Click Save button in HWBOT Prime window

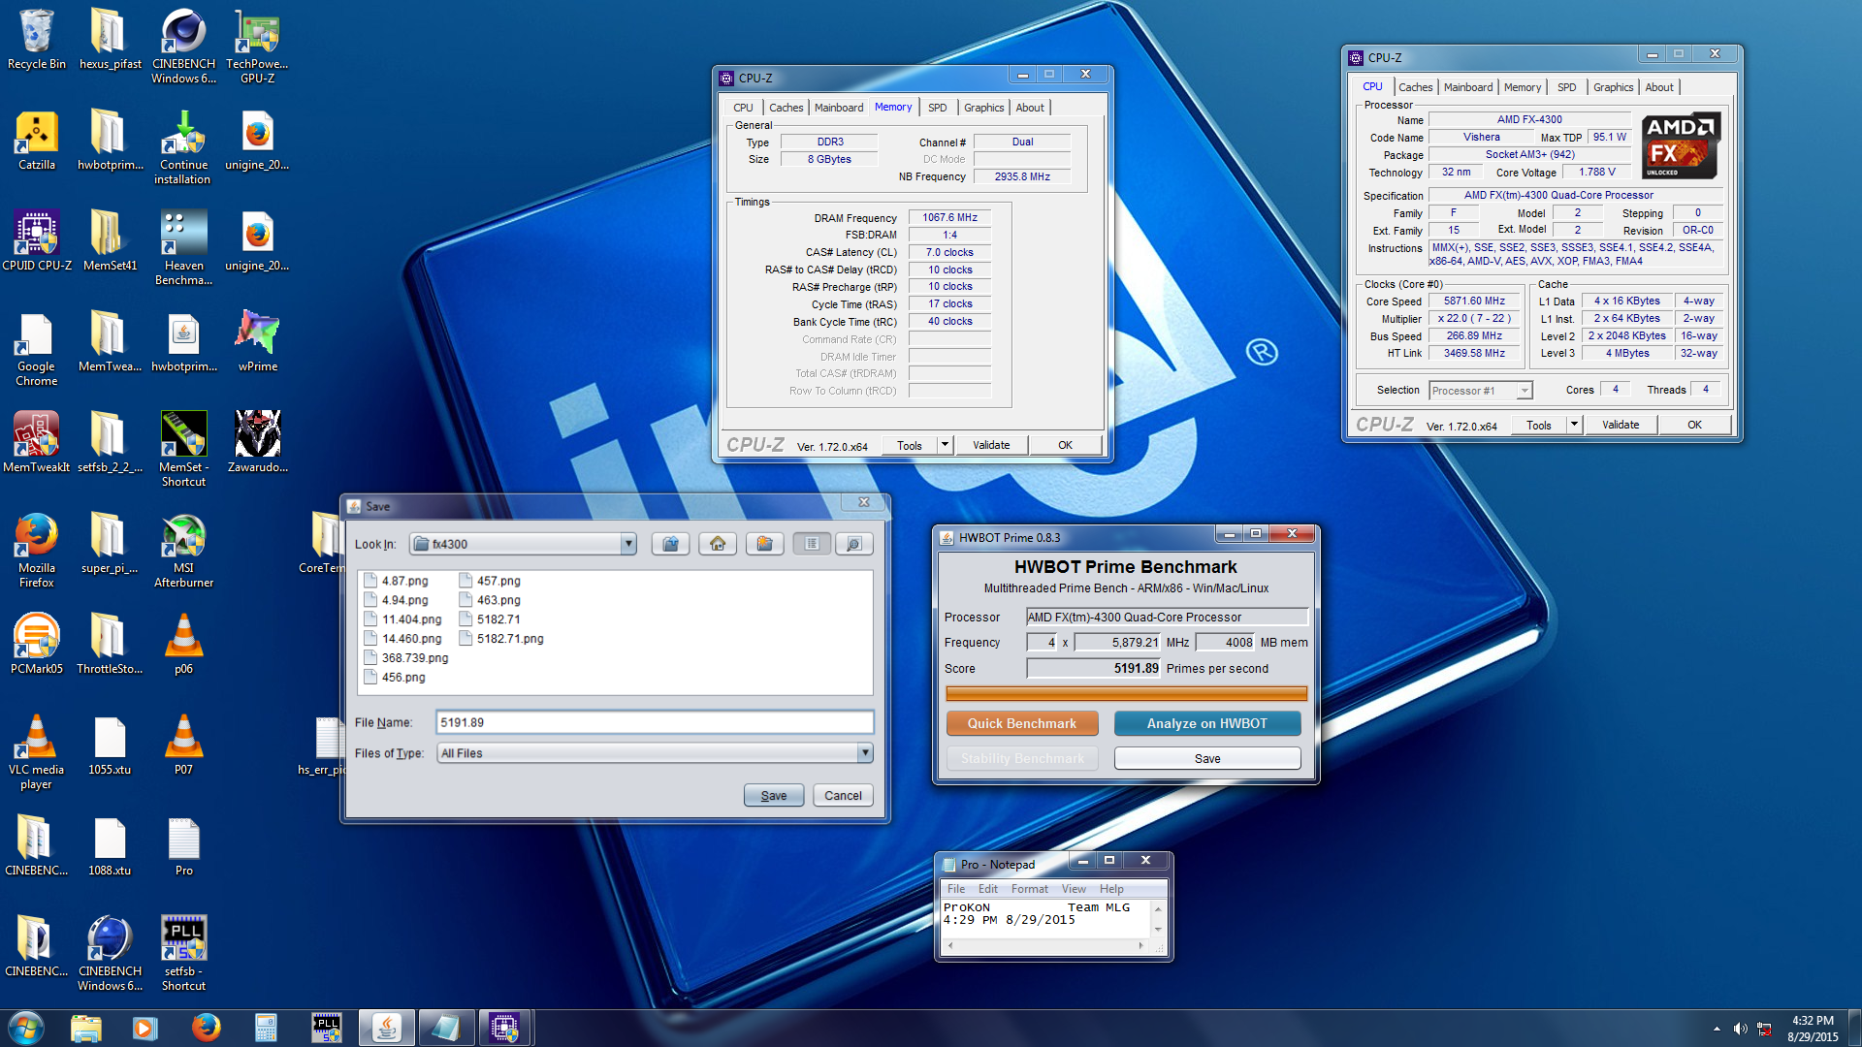click(1206, 758)
